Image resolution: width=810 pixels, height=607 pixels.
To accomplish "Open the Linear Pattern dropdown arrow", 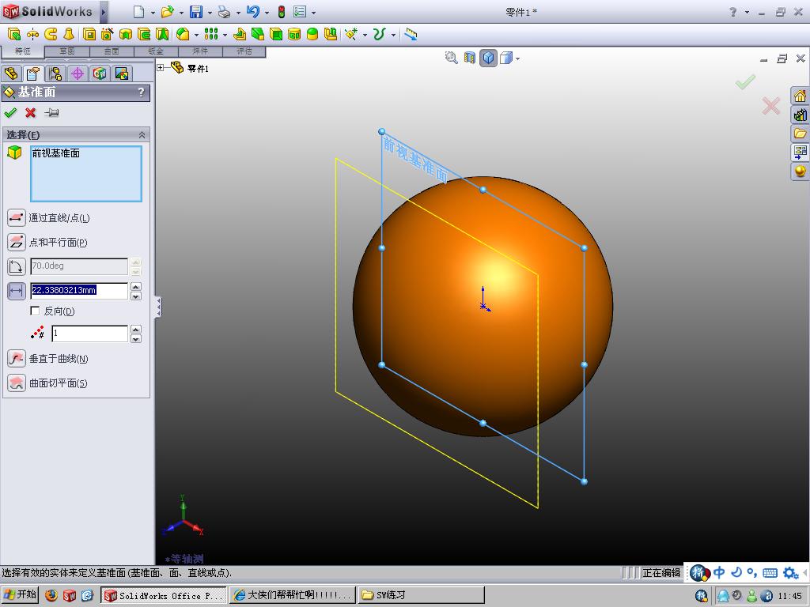I will [x=225, y=35].
